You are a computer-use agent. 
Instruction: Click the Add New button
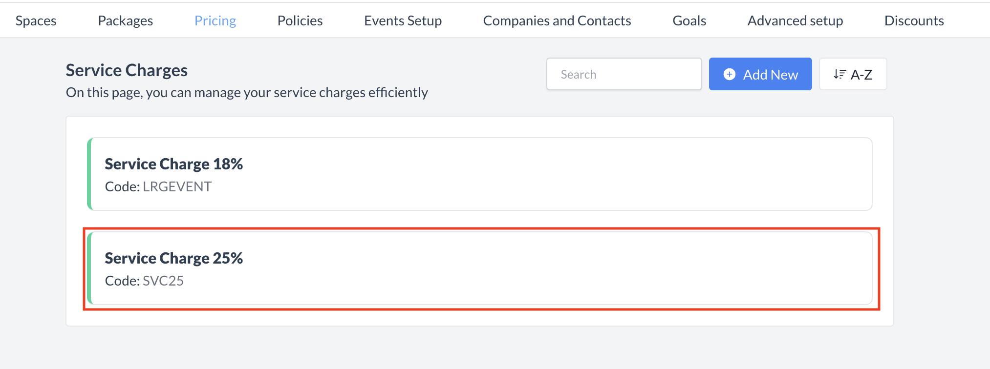(x=760, y=74)
